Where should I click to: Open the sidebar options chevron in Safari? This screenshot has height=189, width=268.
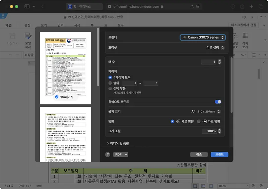34,6
